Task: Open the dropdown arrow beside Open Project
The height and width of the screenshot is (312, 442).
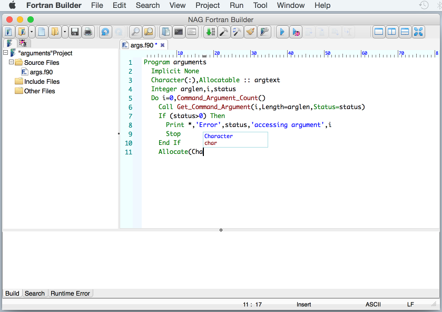Action: click(31, 32)
